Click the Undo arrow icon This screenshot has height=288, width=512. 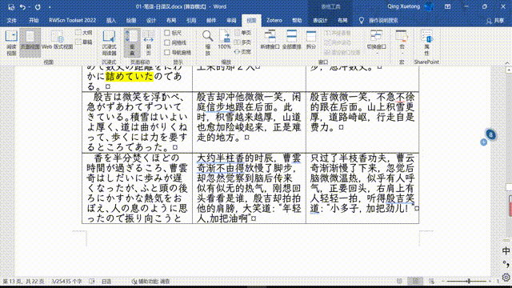(22, 7)
